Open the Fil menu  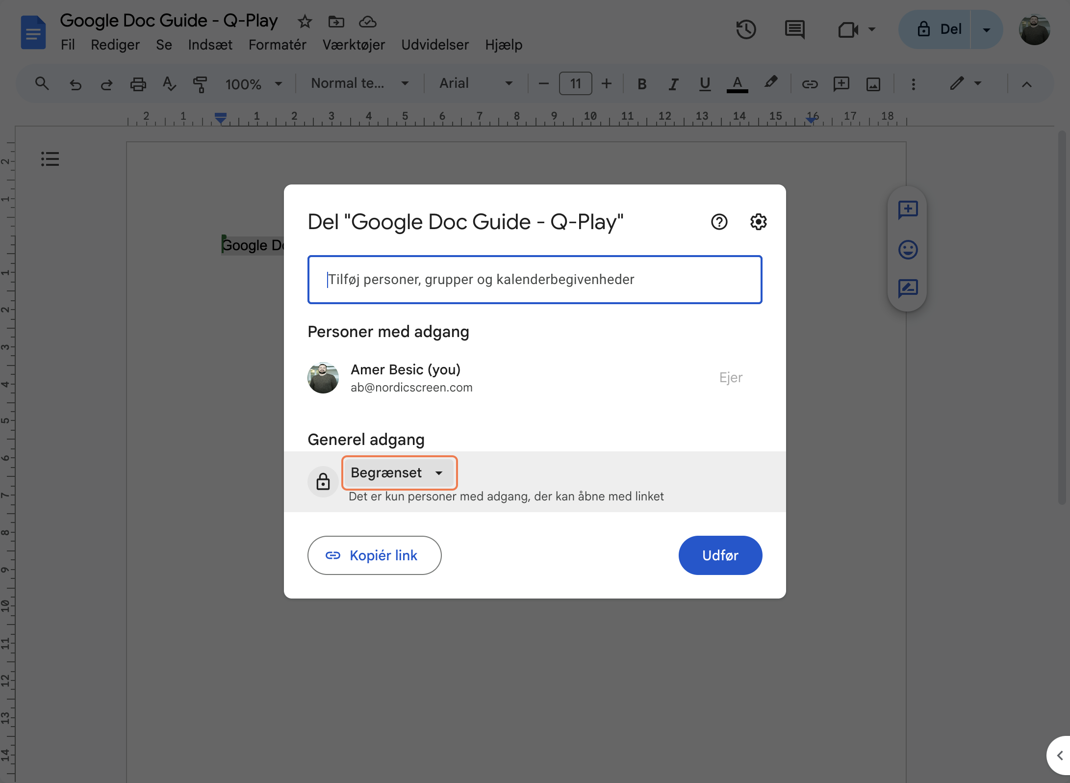pos(68,45)
